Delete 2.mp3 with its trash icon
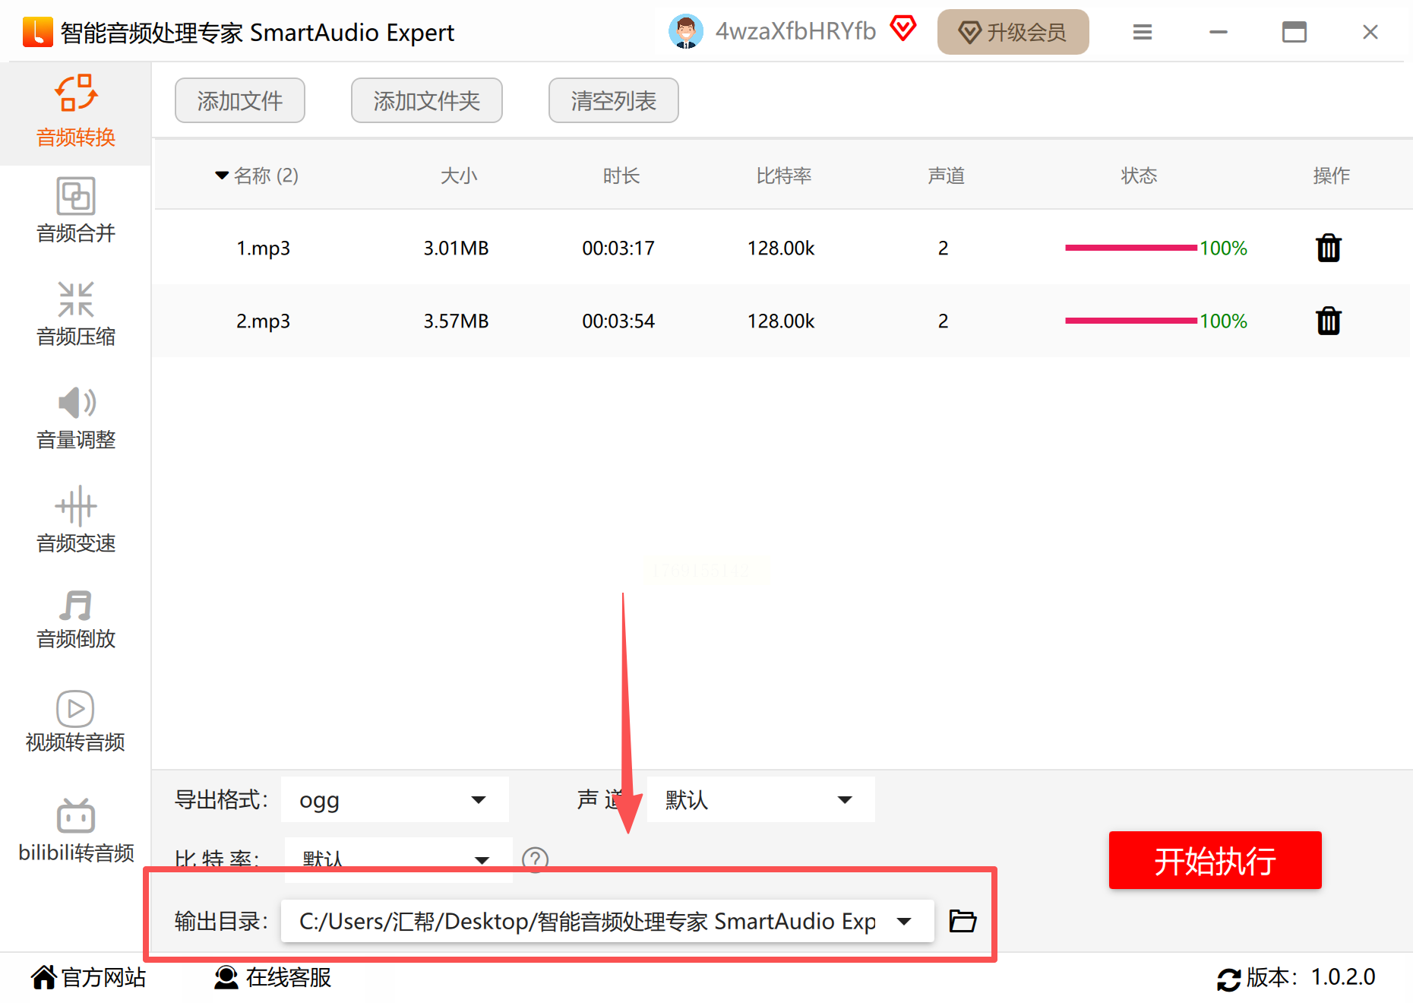Viewport: 1413px width, 1003px height. (1329, 321)
